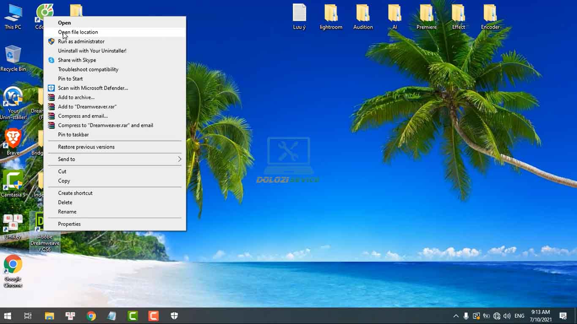
Task: Open This PC
Action: pos(13,13)
